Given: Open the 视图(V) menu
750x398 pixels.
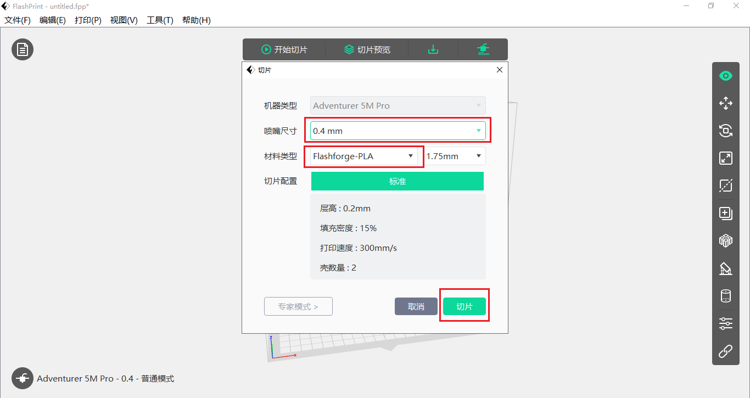Looking at the screenshot, I should 124,20.
